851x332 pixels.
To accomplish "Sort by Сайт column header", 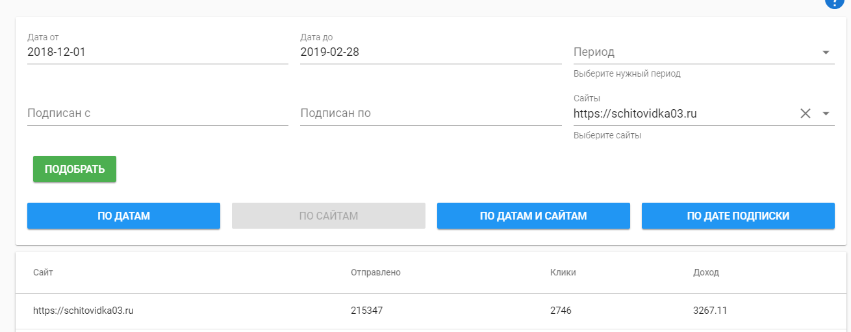I will 43,272.
